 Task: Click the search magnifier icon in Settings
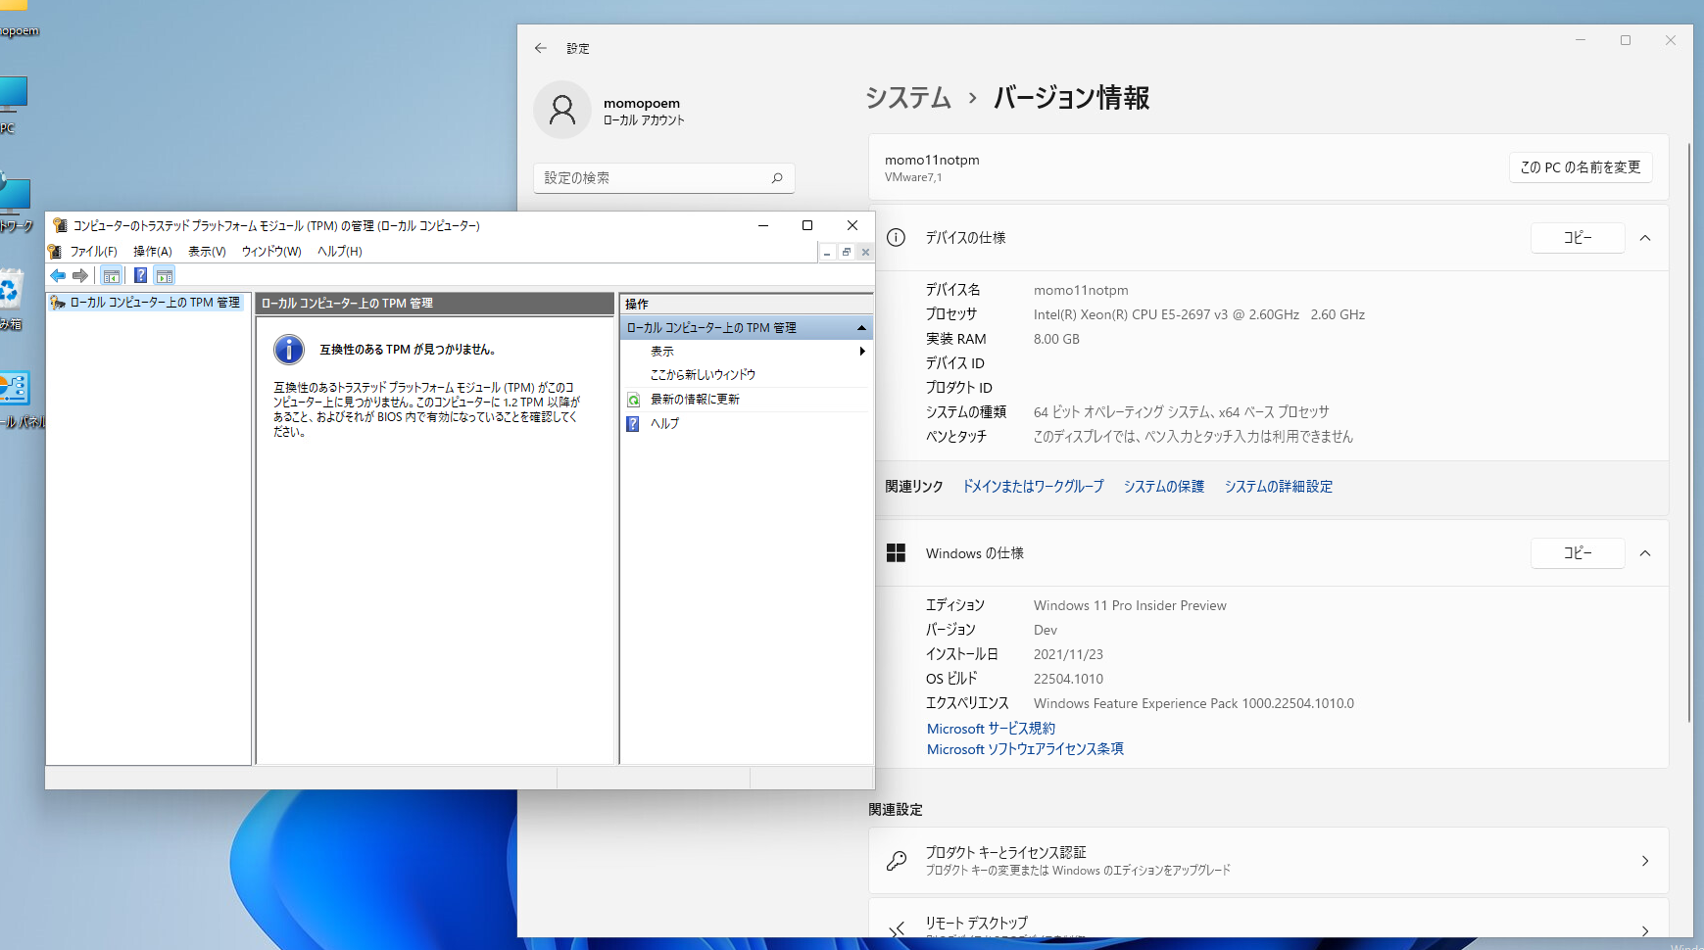pos(777,178)
